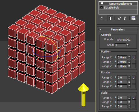The height and width of the screenshot is (112, 139).
Task: Toggle Rotation uniform U button
Action: coord(133,77)
